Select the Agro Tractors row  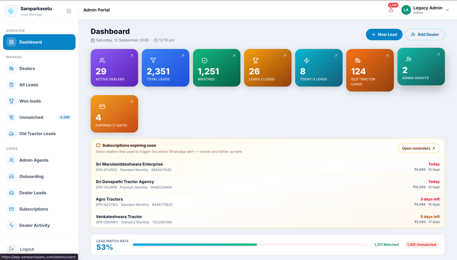point(268,202)
